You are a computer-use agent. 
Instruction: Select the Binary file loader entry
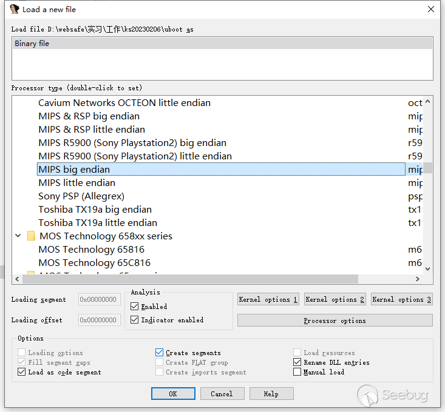(222, 44)
